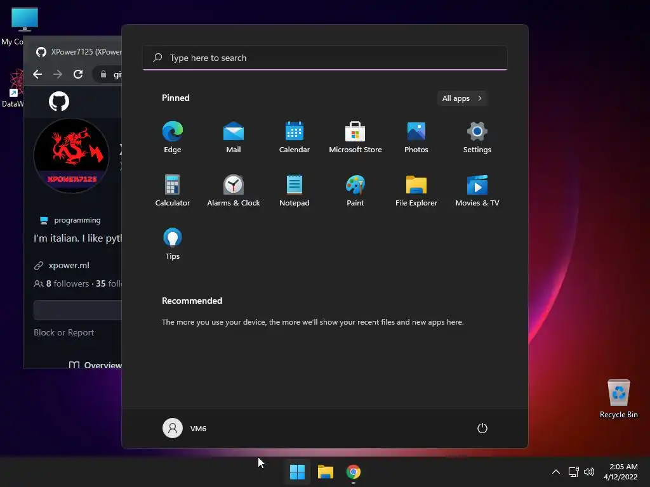
Task: Go forward in the Chrome window
Action: click(x=58, y=74)
